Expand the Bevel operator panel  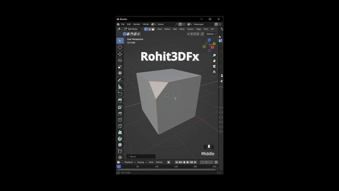(x=141, y=157)
